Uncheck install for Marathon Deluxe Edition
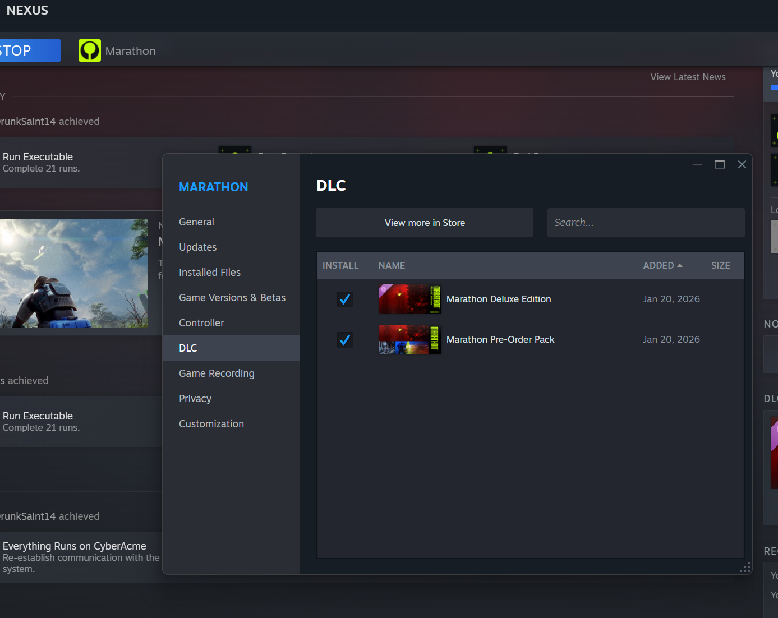Screen dimensions: 778x618 point(345,299)
